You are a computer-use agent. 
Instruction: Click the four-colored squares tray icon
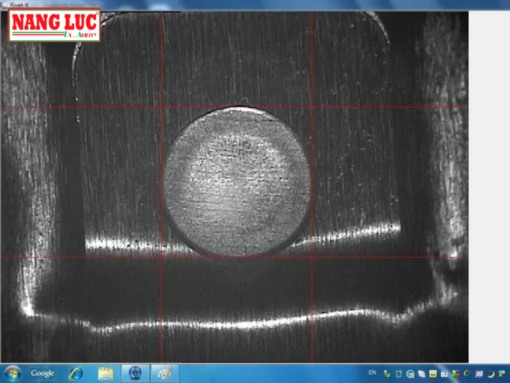coord(456,374)
